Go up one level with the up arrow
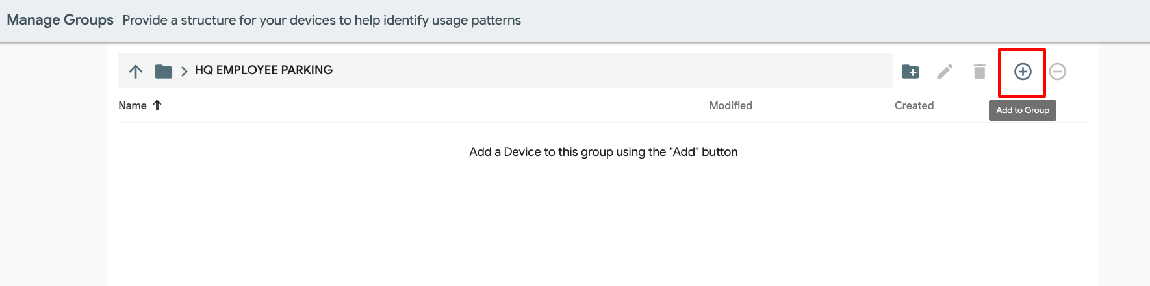Viewport: 1150px width, 286px height. [135, 71]
